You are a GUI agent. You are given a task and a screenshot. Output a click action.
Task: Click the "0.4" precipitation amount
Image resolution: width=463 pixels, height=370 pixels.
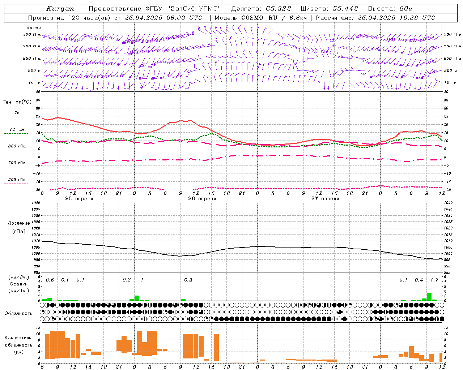point(419,280)
